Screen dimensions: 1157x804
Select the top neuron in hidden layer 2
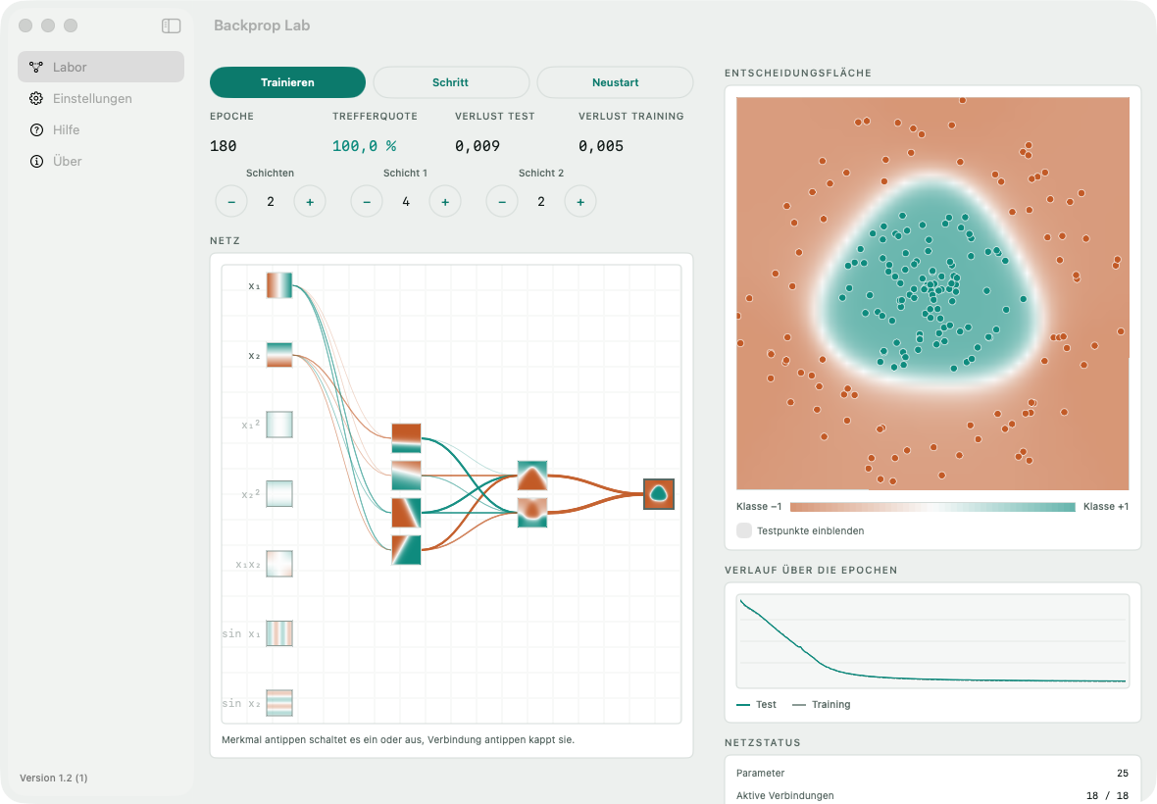(x=532, y=476)
